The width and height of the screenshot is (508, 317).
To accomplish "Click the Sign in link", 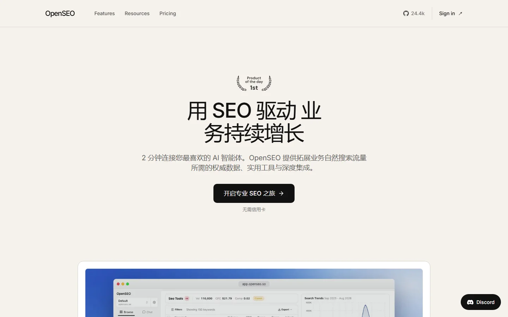I will pyautogui.click(x=450, y=13).
